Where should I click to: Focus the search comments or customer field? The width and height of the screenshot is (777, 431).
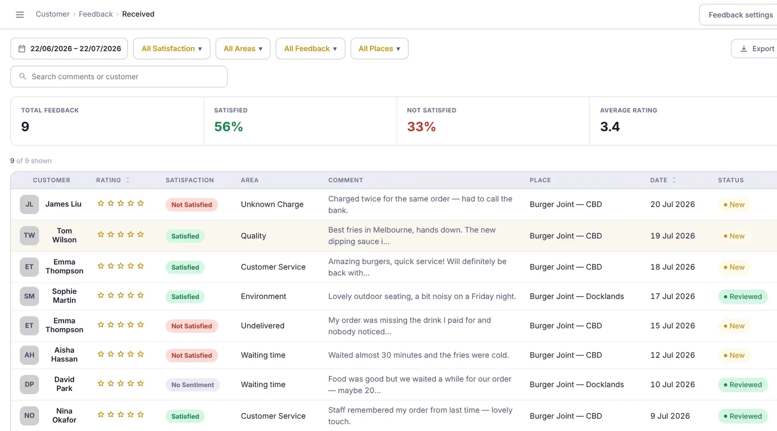(x=119, y=77)
